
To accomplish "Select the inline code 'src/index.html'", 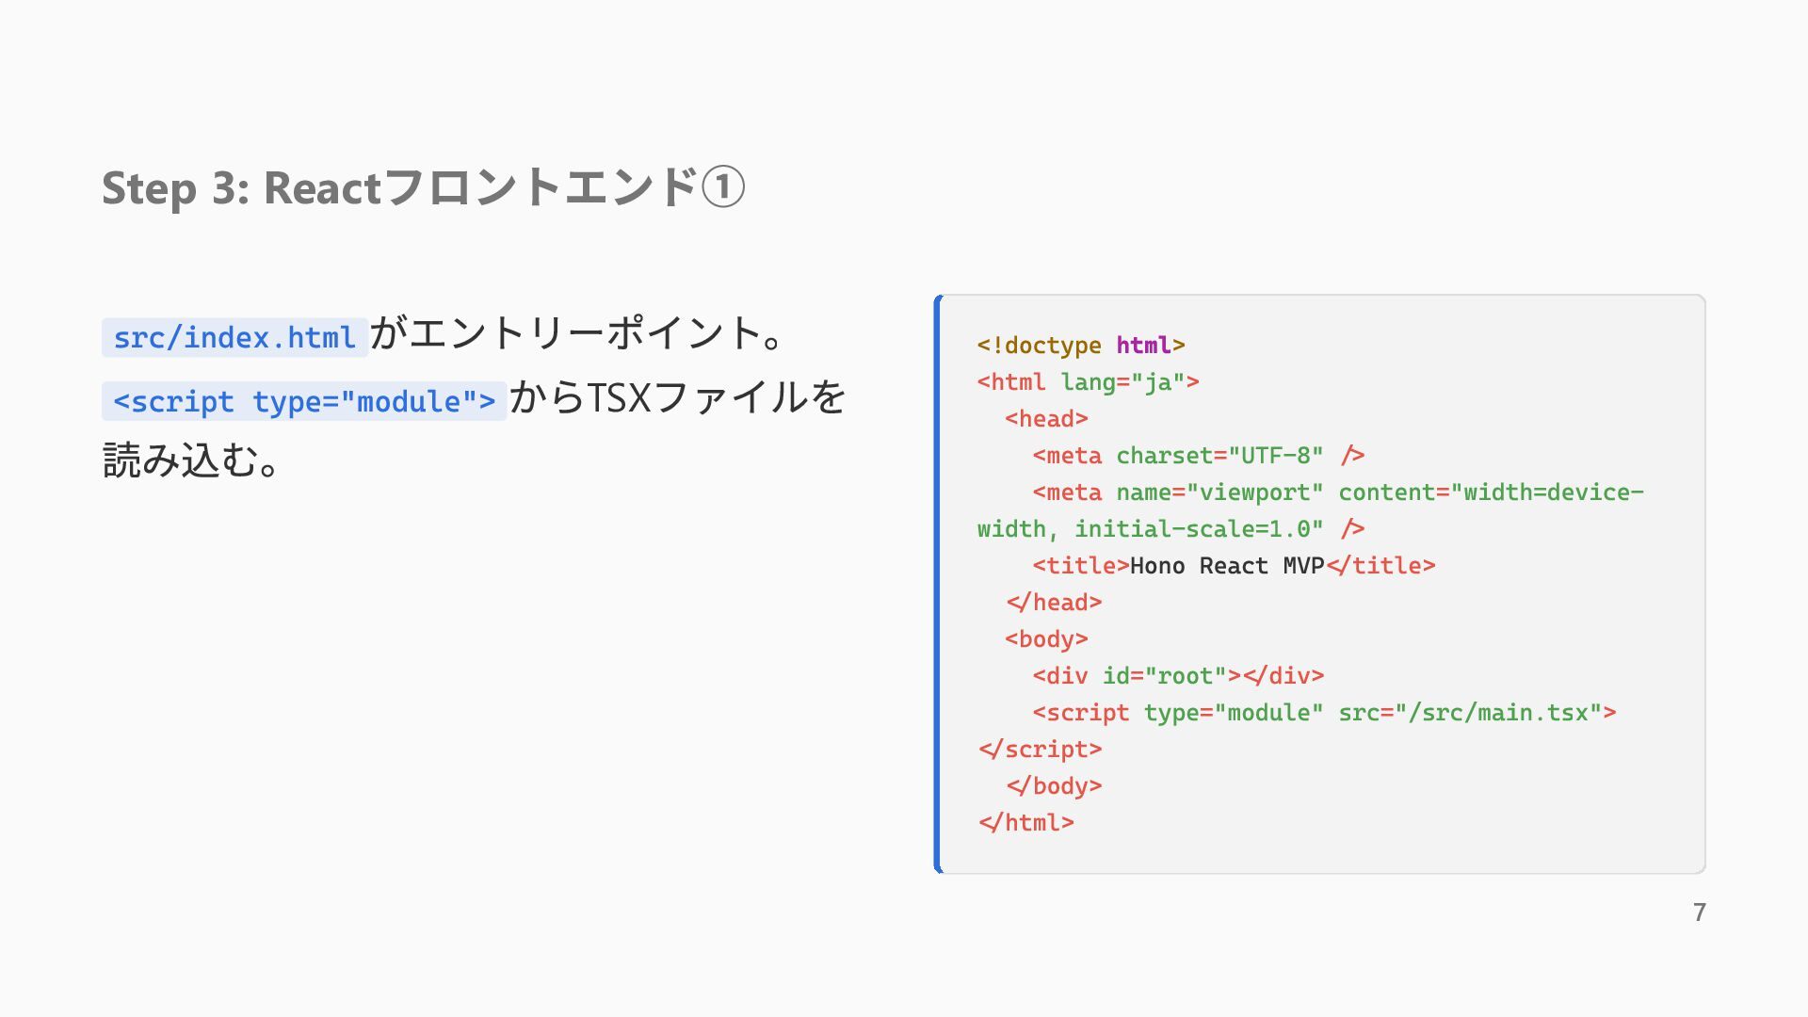I will point(234,337).
